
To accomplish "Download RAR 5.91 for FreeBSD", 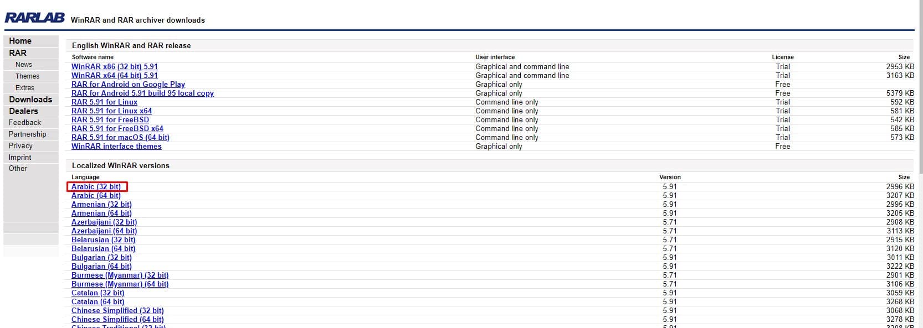I will coord(110,119).
